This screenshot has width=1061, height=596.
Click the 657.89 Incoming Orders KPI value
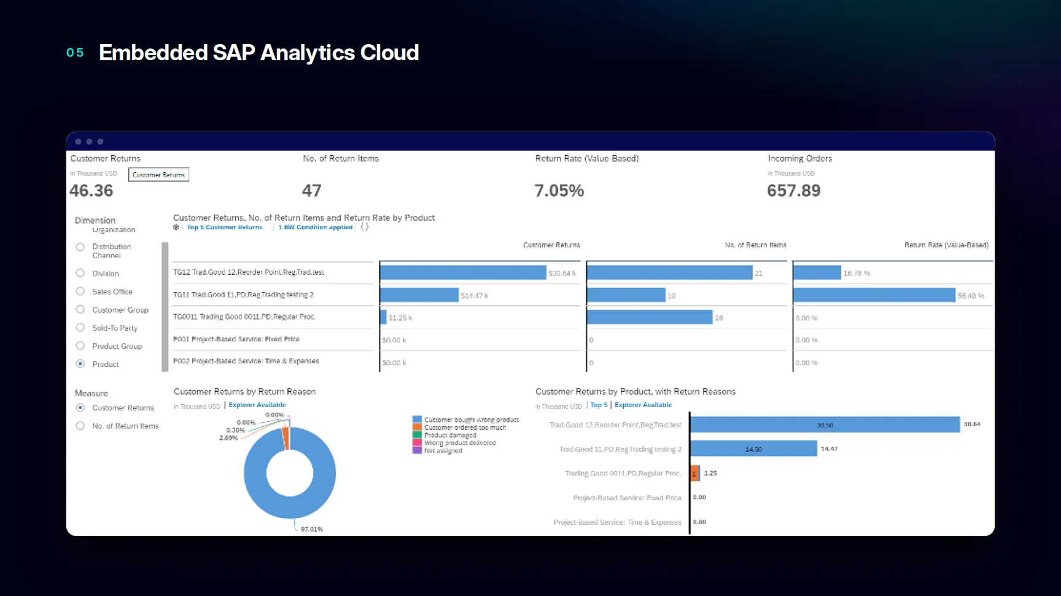[x=793, y=191]
